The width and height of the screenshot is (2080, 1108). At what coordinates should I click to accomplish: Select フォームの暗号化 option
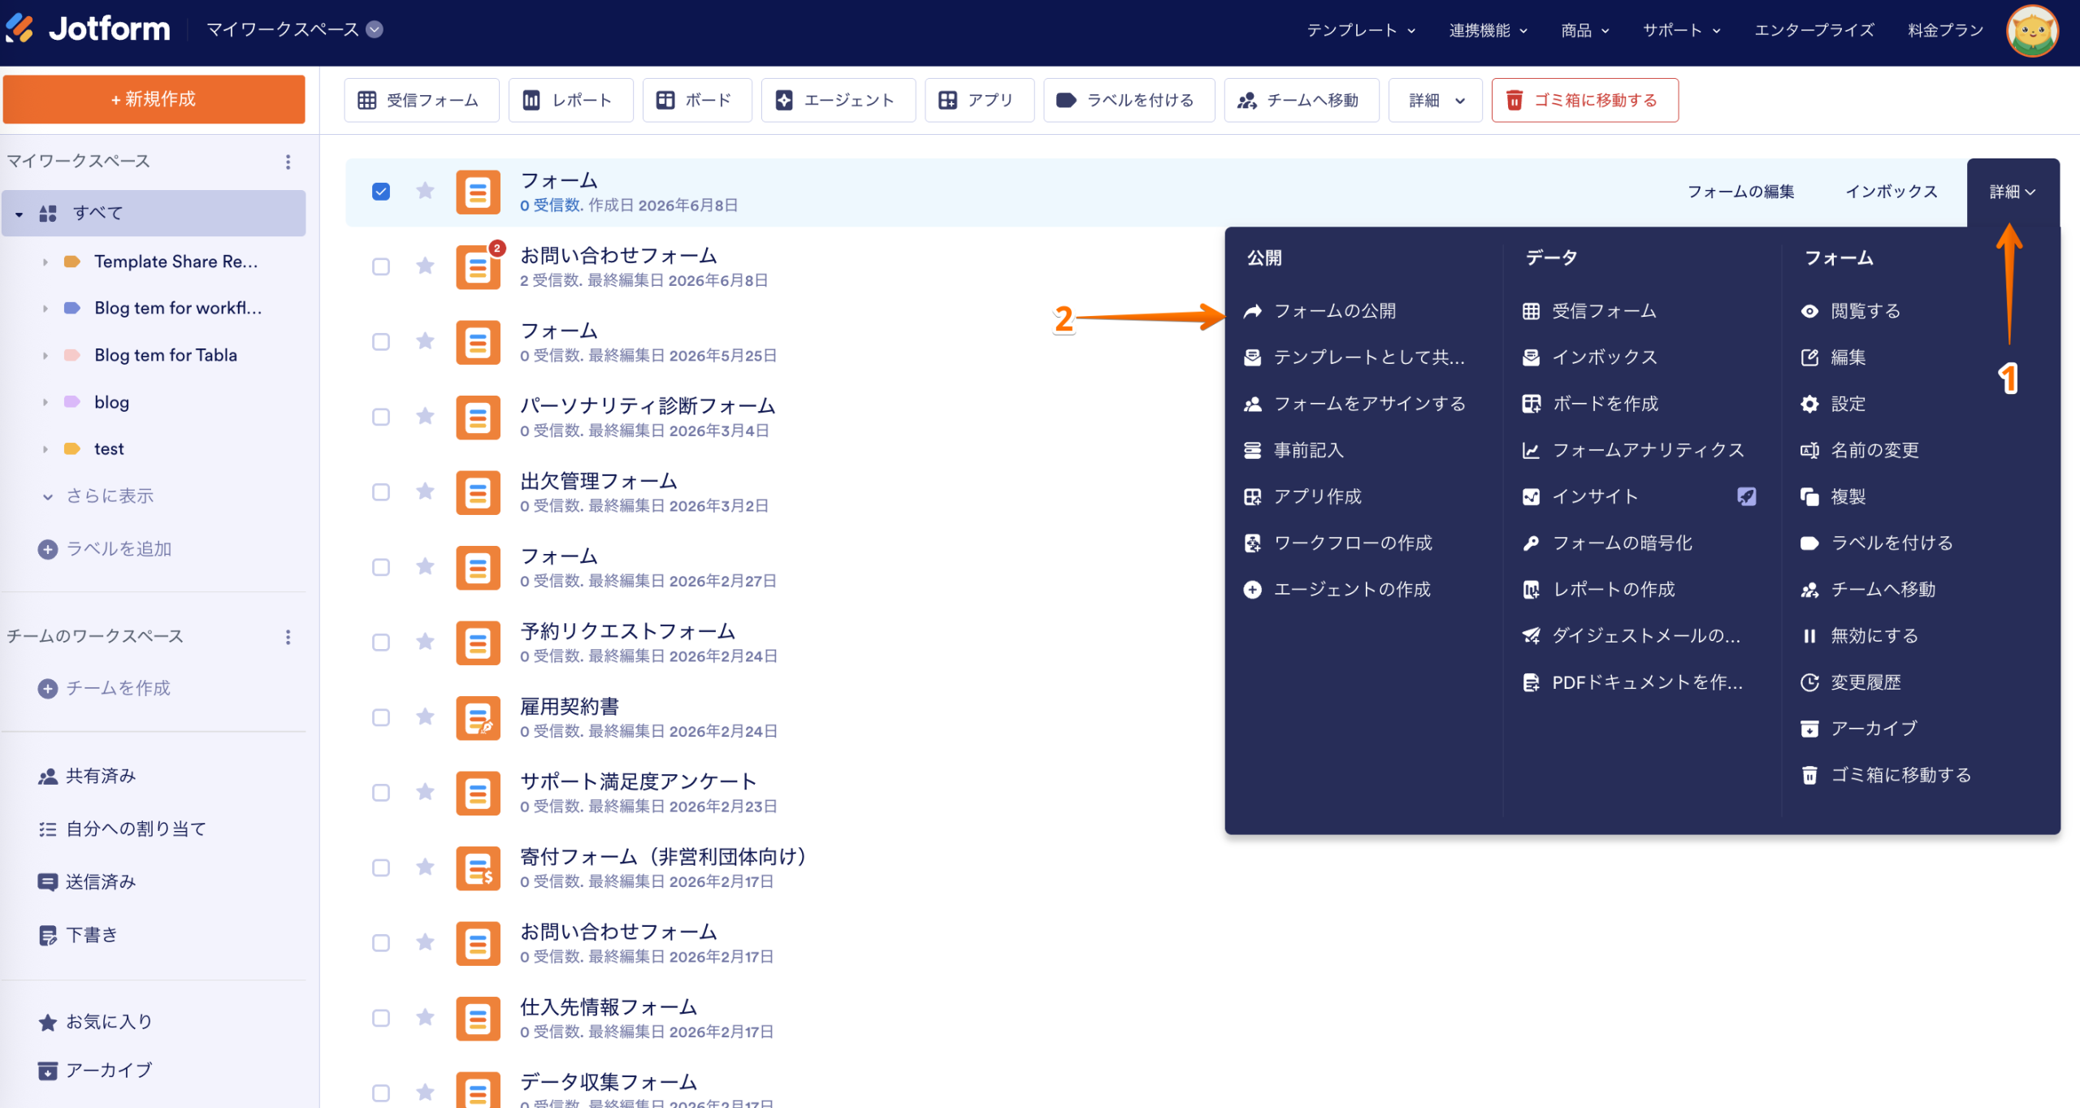pyautogui.click(x=1607, y=543)
